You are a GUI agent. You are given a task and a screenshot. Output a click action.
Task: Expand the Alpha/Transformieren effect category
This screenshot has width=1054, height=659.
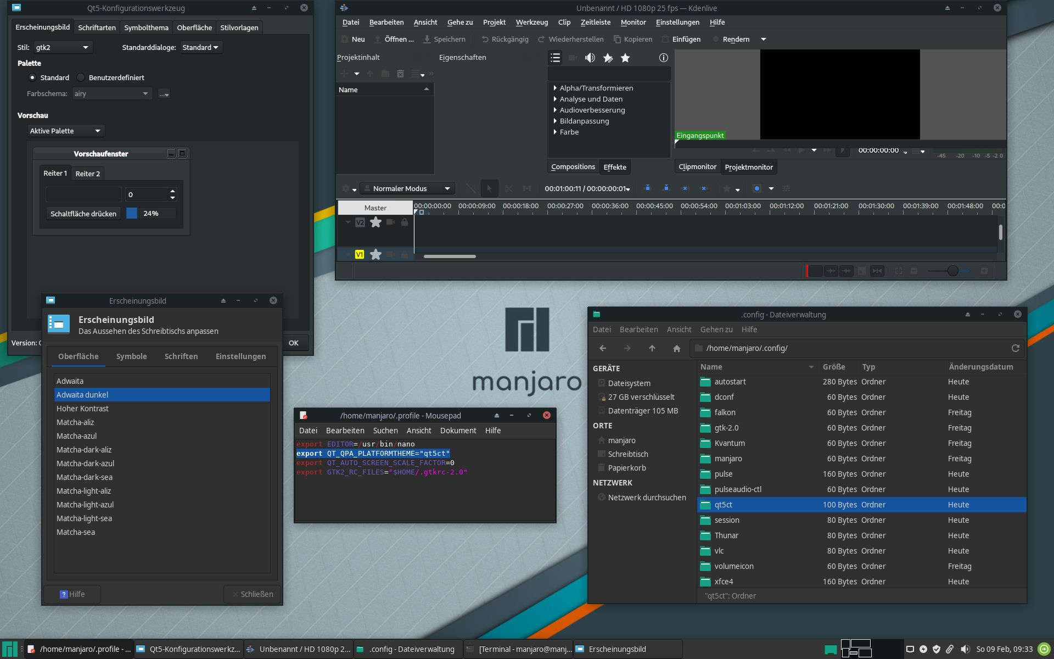(555, 88)
